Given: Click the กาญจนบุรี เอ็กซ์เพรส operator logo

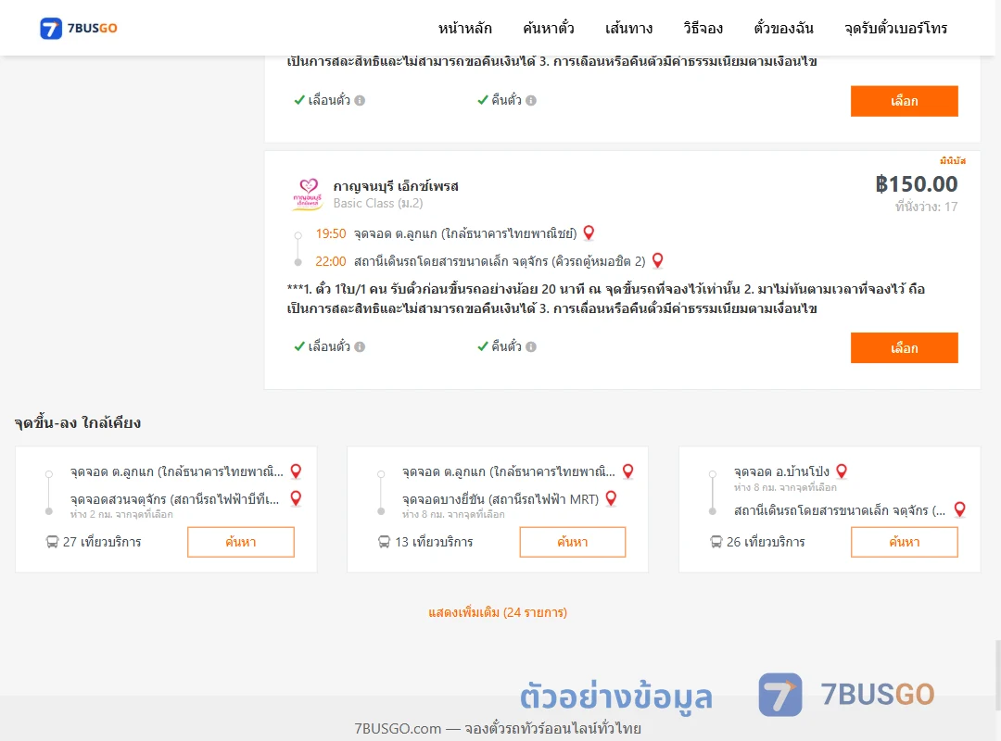Looking at the screenshot, I should 308,194.
